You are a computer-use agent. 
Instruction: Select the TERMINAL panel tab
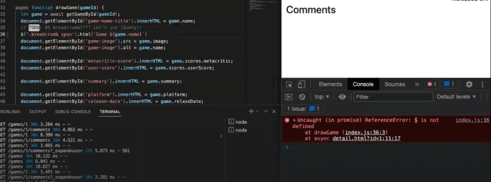click(110, 112)
